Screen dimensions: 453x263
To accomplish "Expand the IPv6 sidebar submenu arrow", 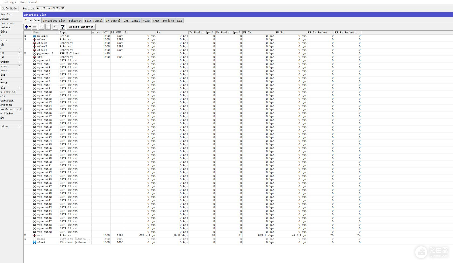I will [19, 58].
